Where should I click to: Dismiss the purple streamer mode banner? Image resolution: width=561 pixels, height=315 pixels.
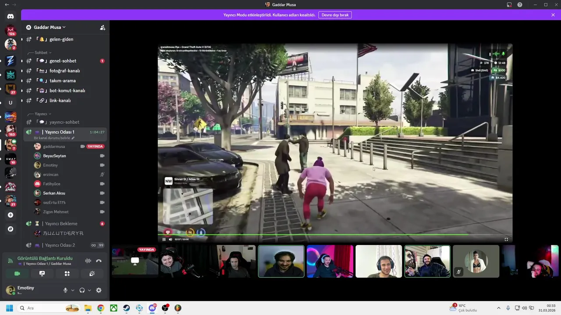553,15
